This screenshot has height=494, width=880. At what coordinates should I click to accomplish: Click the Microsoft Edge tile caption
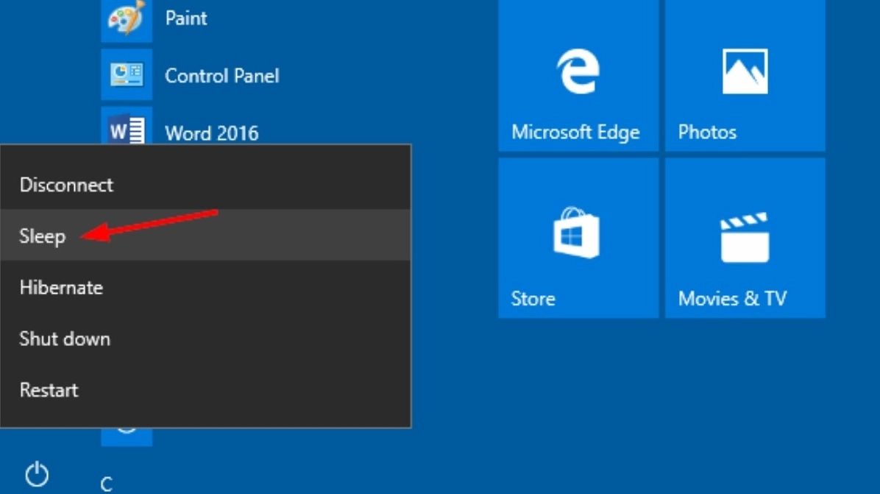tap(575, 133)
